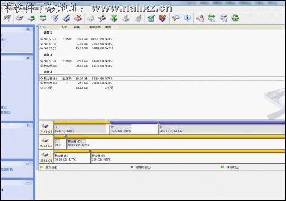
Task: Click the disk with red star wizard icon
Action: [x=200, y=18]
